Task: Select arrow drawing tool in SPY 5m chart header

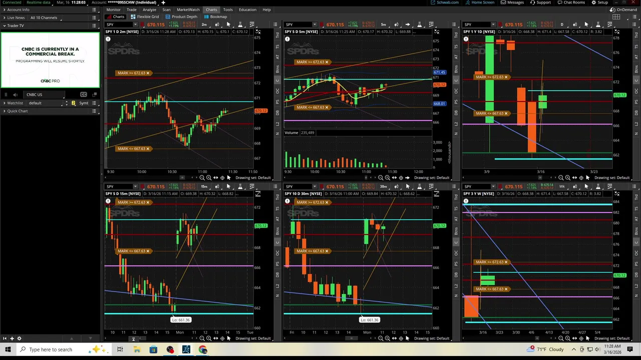Action: [408, 24]
